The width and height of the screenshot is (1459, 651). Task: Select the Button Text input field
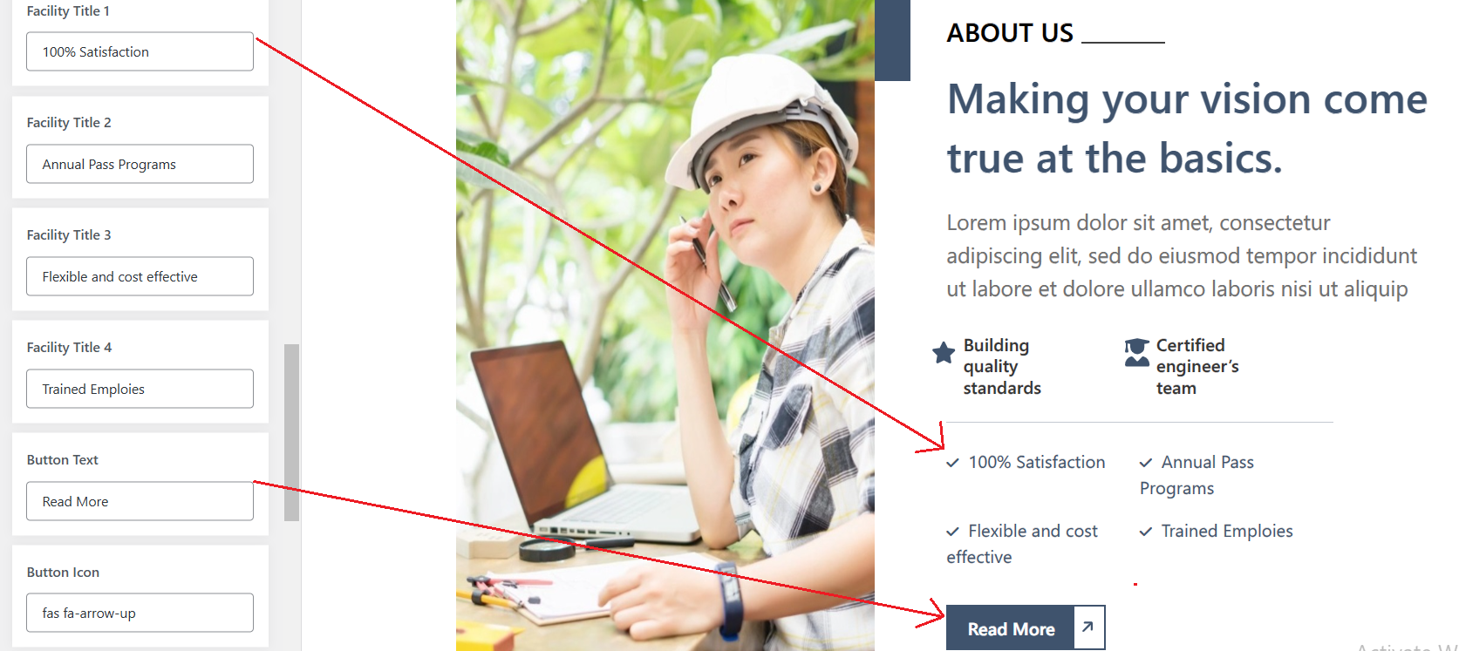[x=140, y=501]
